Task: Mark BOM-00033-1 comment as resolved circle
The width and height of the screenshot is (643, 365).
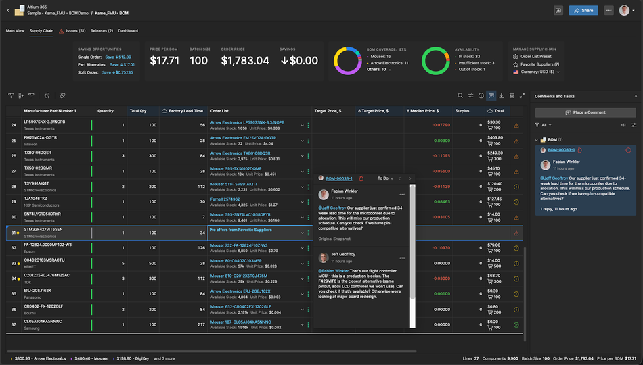Action: pyautogui.click(x=628, y=149)
